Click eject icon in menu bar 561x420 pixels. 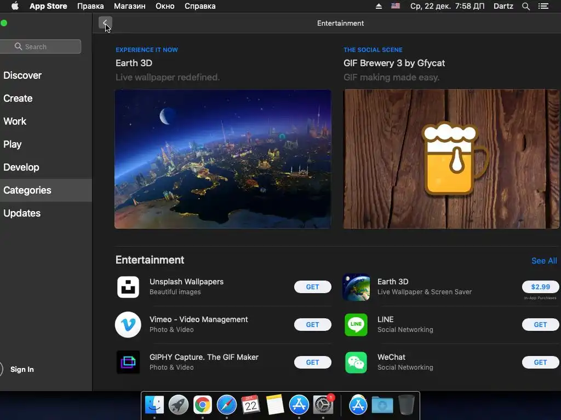coord(379,6)
